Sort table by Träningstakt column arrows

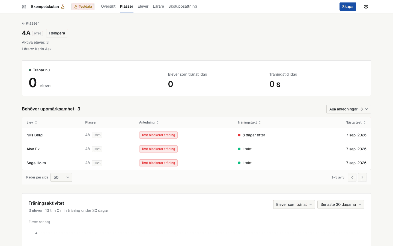coord(260,122)
